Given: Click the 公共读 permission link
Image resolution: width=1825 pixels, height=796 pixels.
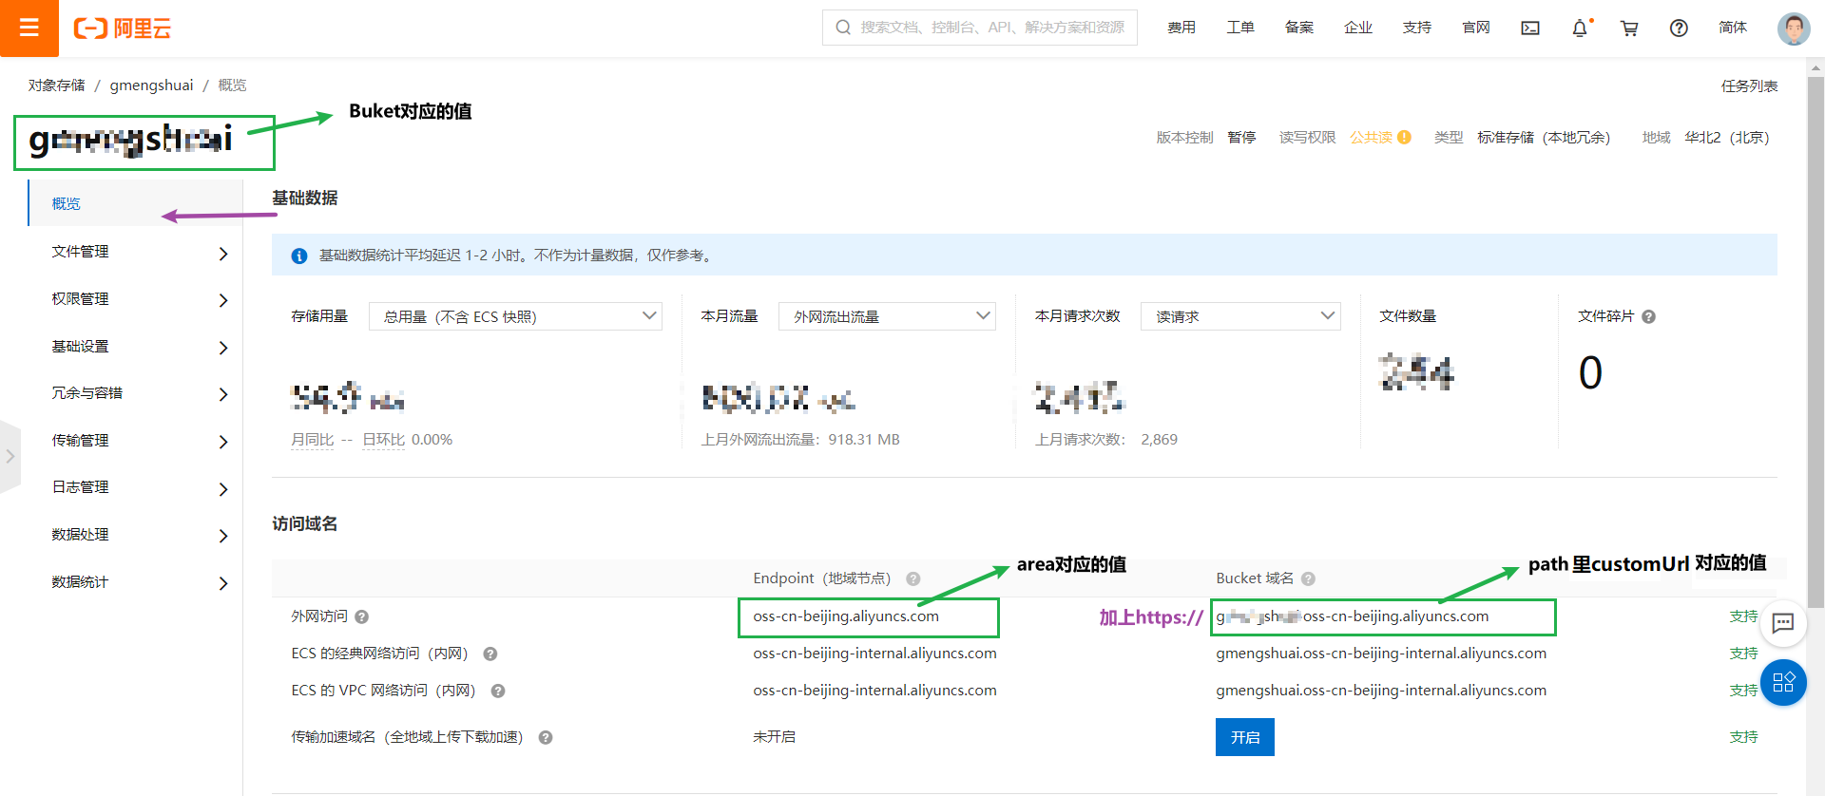Looking at the screenshot, I should (1371, 137).
